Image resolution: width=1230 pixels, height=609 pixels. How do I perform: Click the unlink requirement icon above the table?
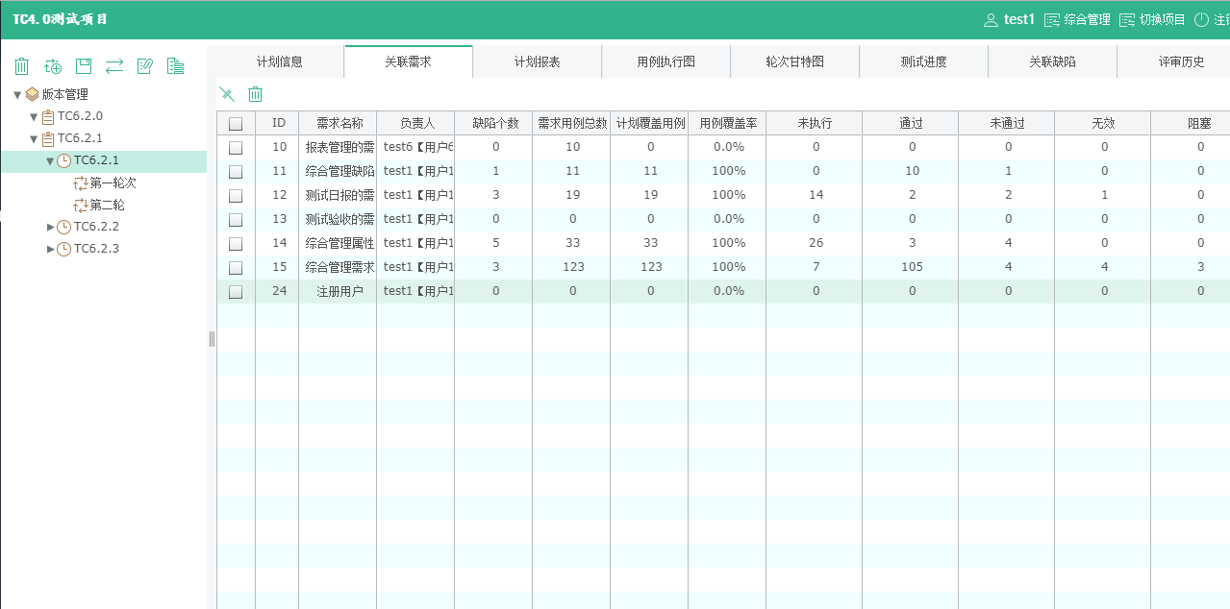227,94
